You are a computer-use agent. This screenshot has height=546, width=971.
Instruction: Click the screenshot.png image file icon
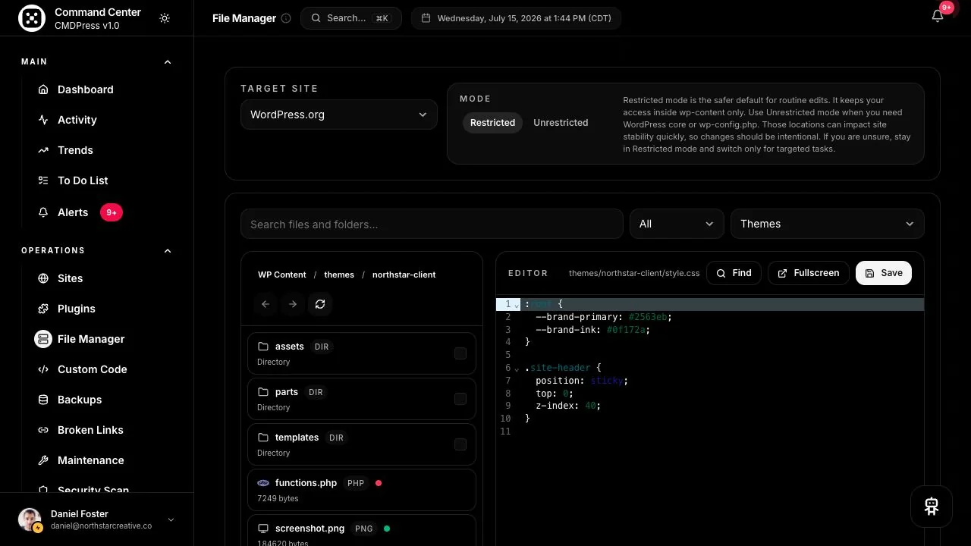click(x=263, y=529)
